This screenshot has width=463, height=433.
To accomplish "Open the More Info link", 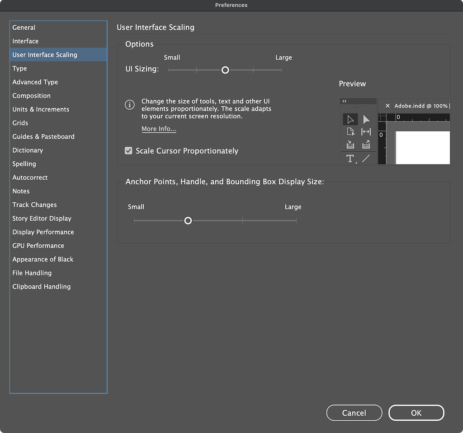I will pos(159,129).
